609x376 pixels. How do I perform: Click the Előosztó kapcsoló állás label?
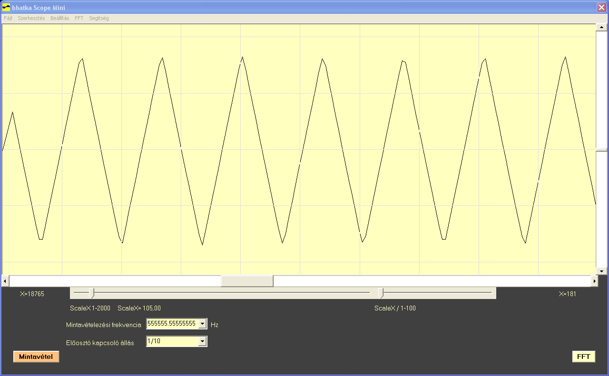coord(100,343)
